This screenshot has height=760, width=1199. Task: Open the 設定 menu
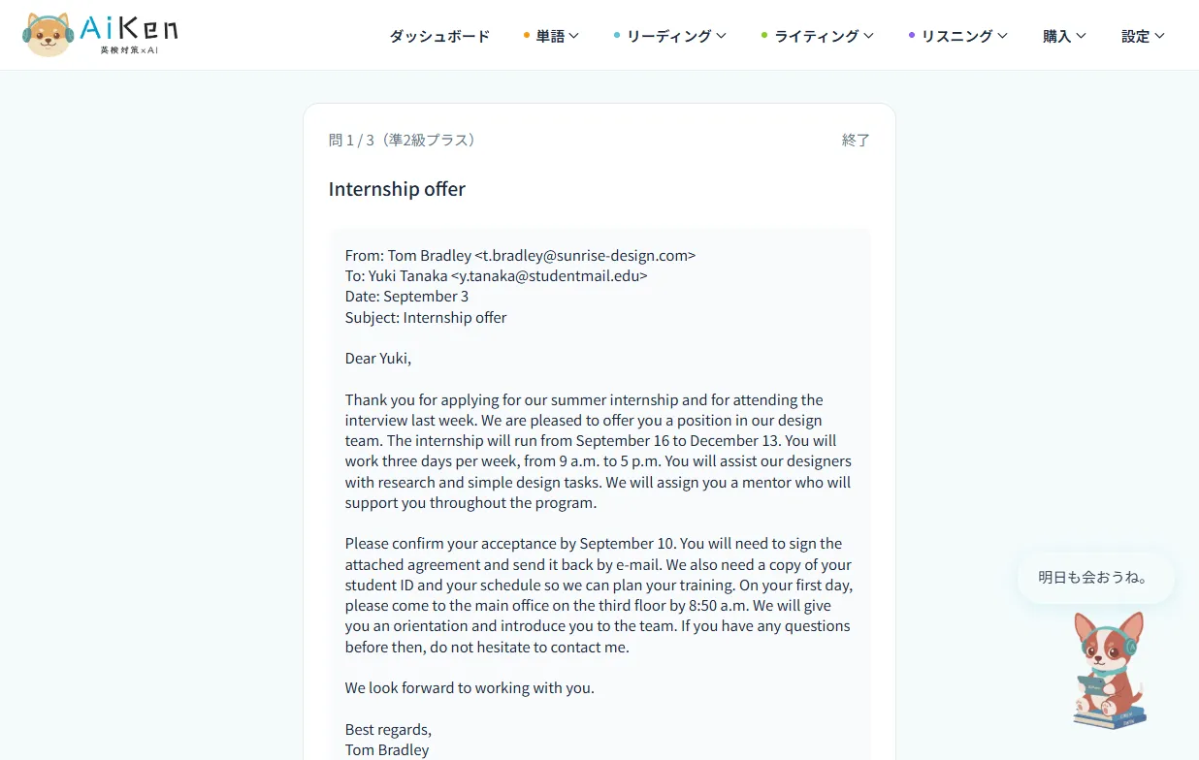tap(1143, 36)
